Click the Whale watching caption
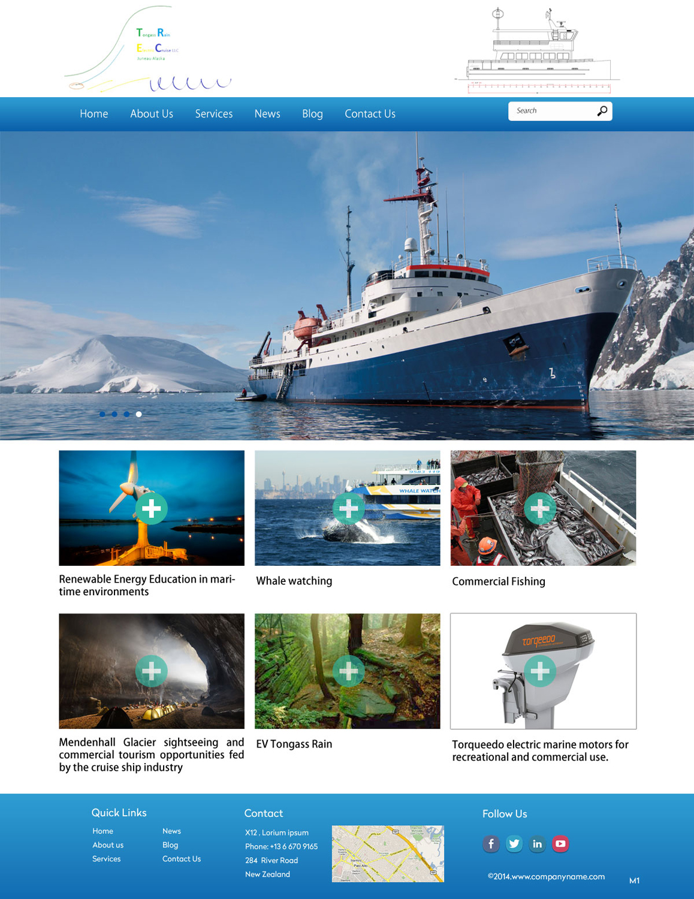This screenshot has height=899, width=694. [294, 581]
